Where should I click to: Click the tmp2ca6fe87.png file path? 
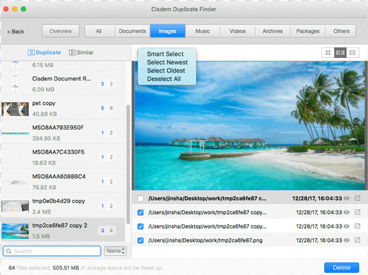point(205,240)
